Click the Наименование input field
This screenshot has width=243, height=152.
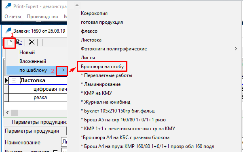point(64,142)
